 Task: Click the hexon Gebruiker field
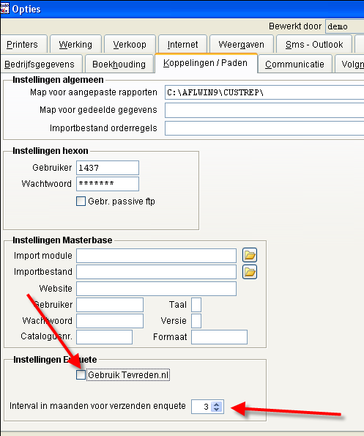[108, 168]
